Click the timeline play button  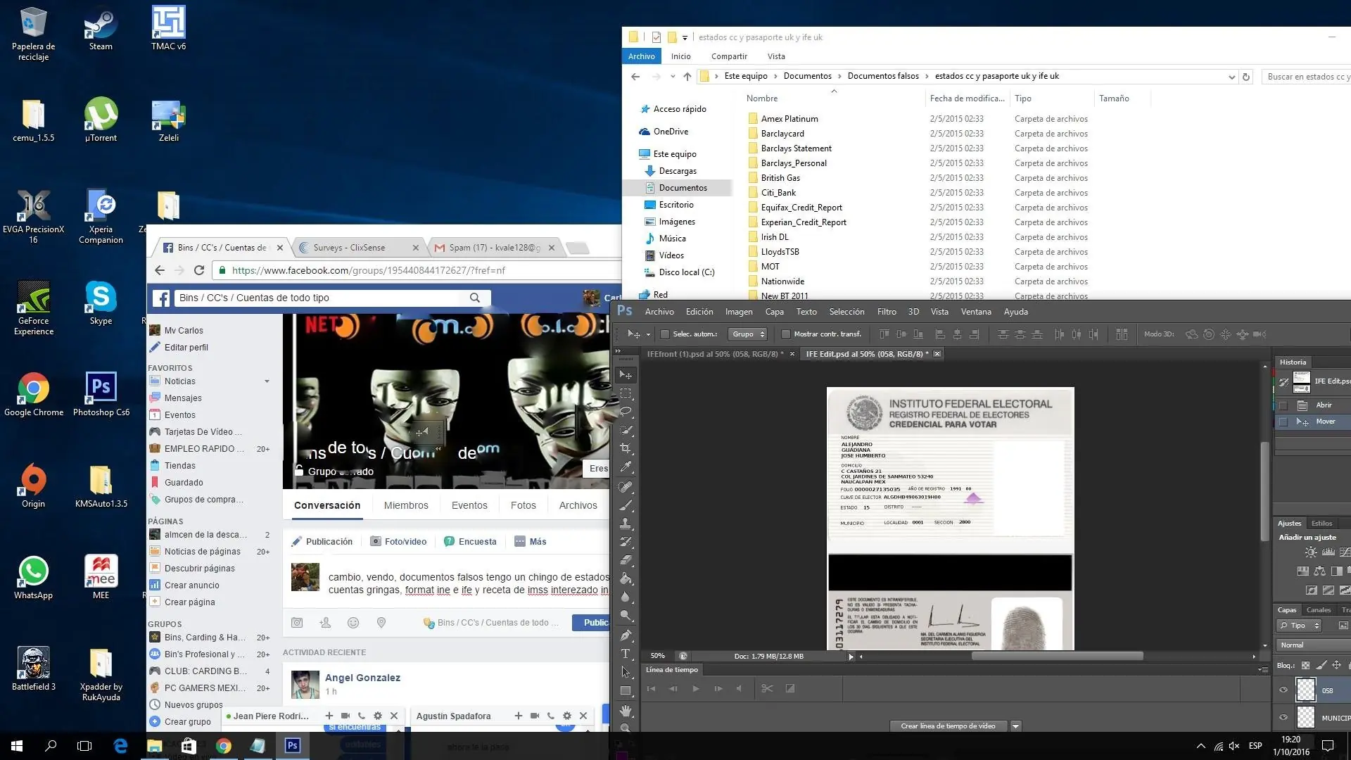[695, 689]
